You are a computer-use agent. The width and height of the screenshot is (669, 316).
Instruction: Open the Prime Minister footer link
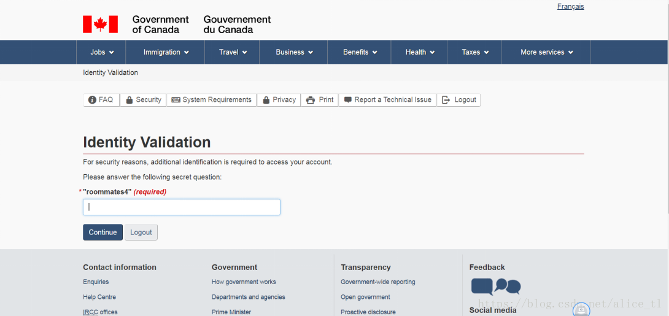coord(231,312)
